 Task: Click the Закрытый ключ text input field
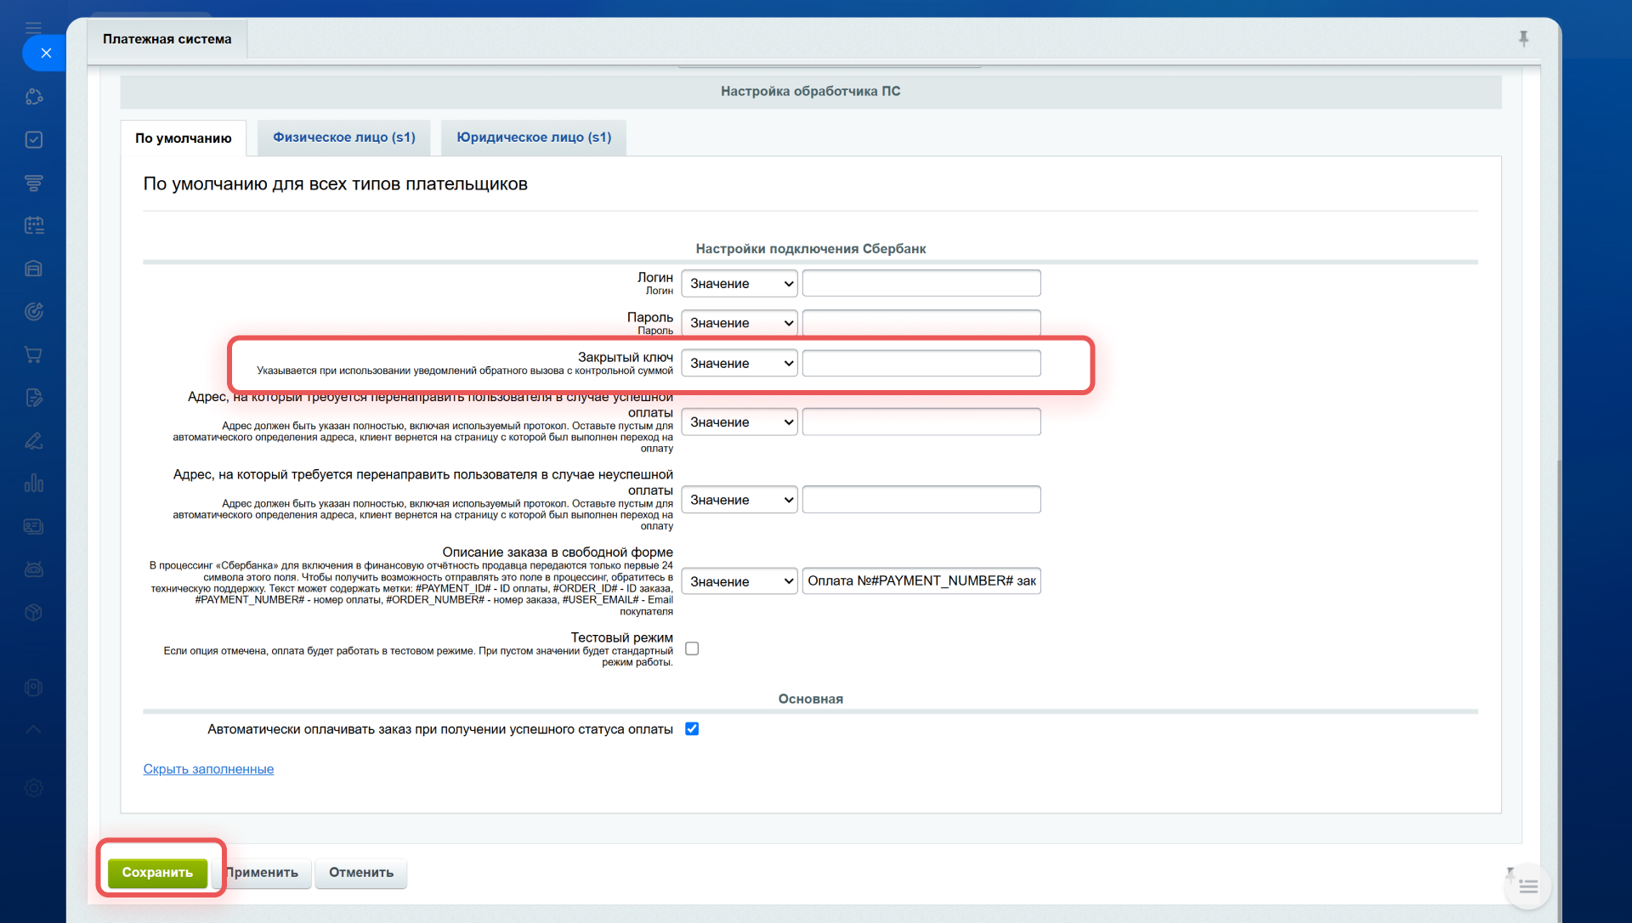[921, 364]
